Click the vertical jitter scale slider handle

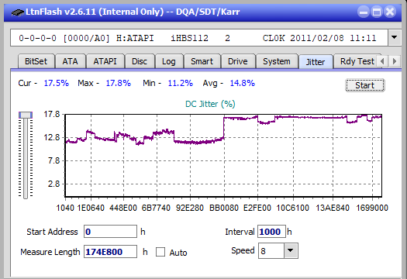(x=26, y=115)
